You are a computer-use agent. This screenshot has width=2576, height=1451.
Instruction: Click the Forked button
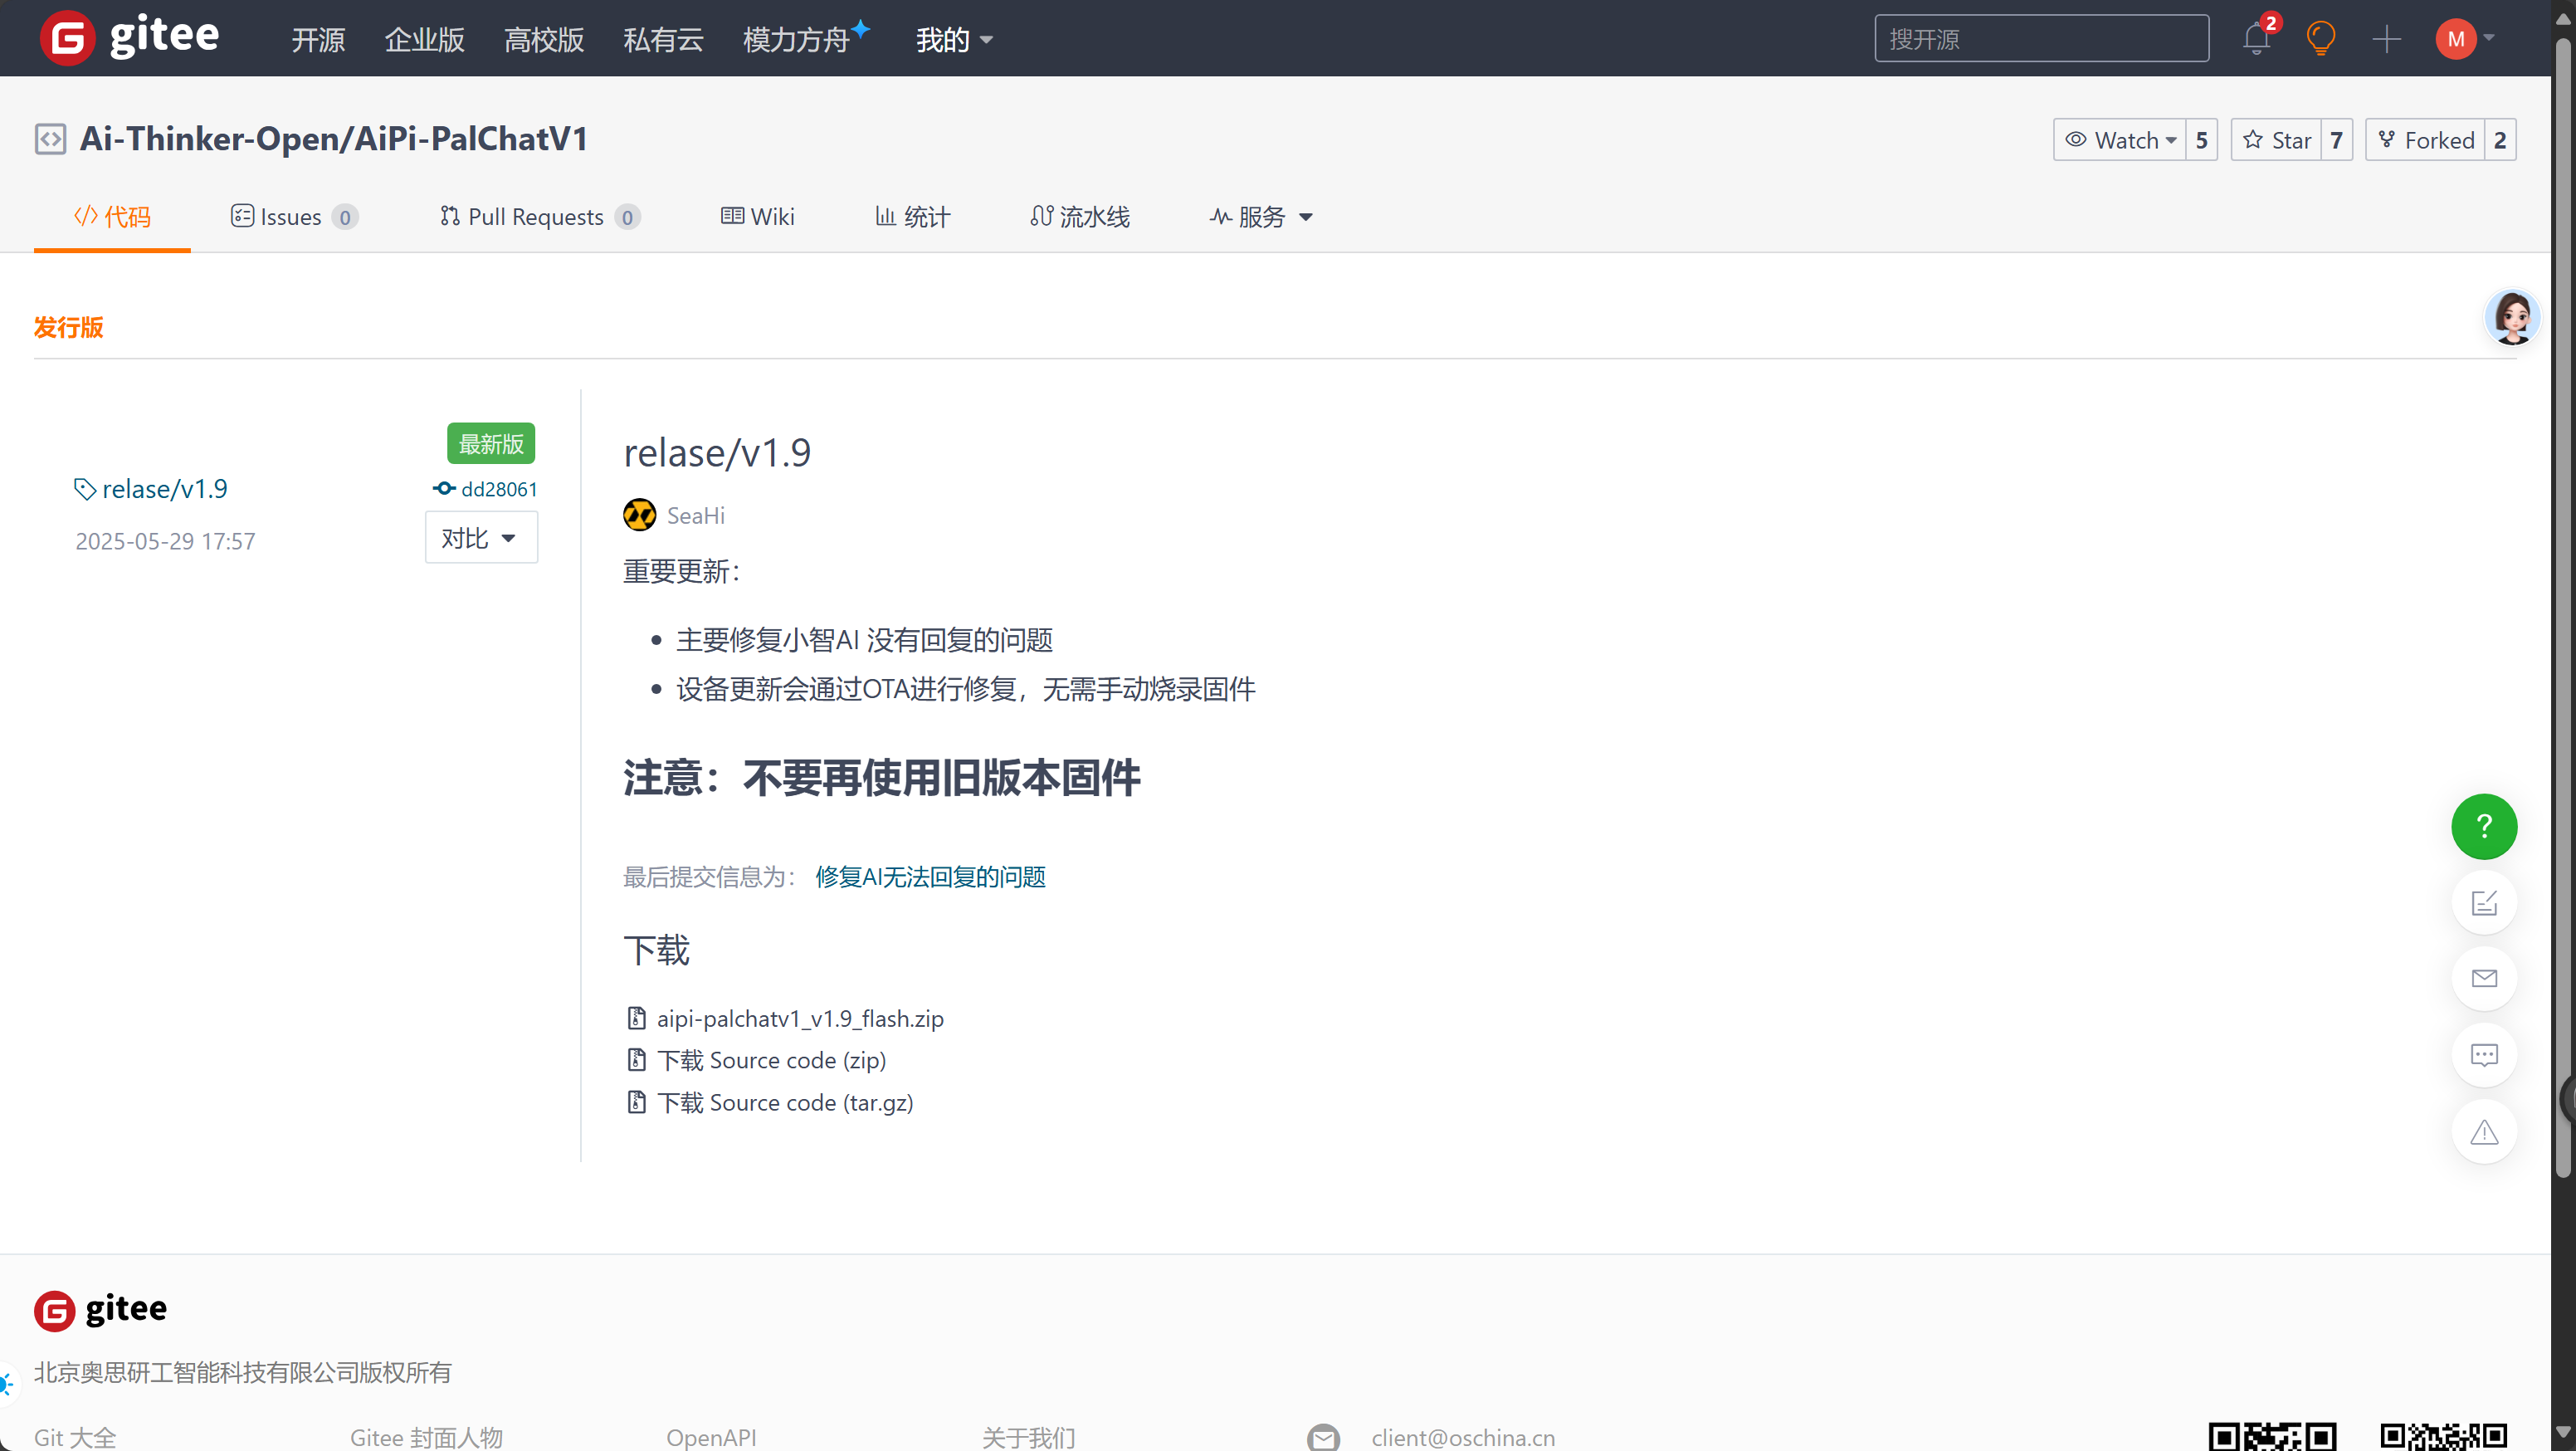click(2425, 140)
